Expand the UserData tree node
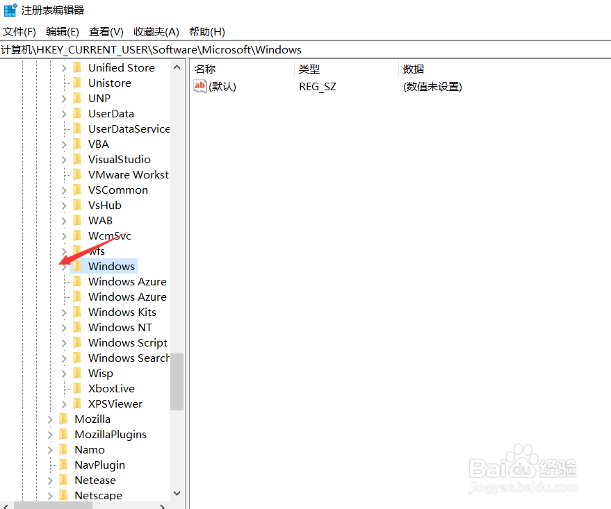 click(63, 113)
